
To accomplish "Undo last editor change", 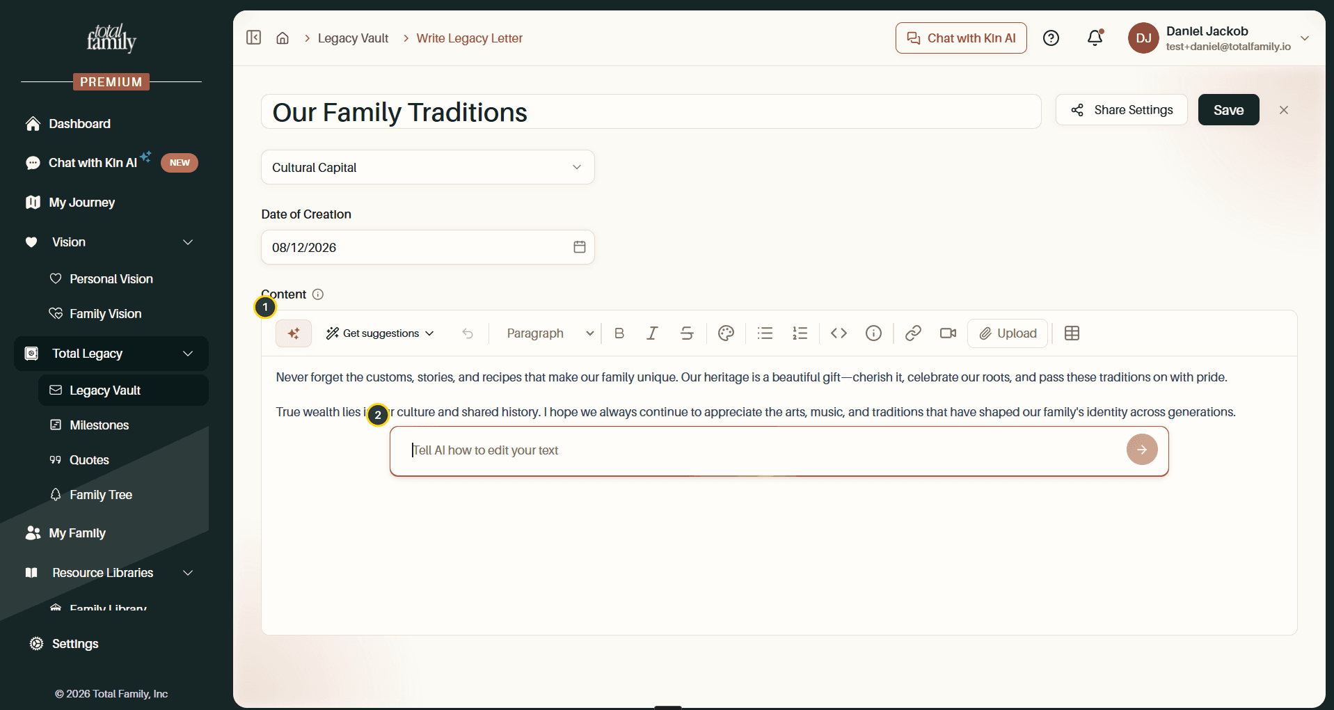I will click(x=468, y=333).
